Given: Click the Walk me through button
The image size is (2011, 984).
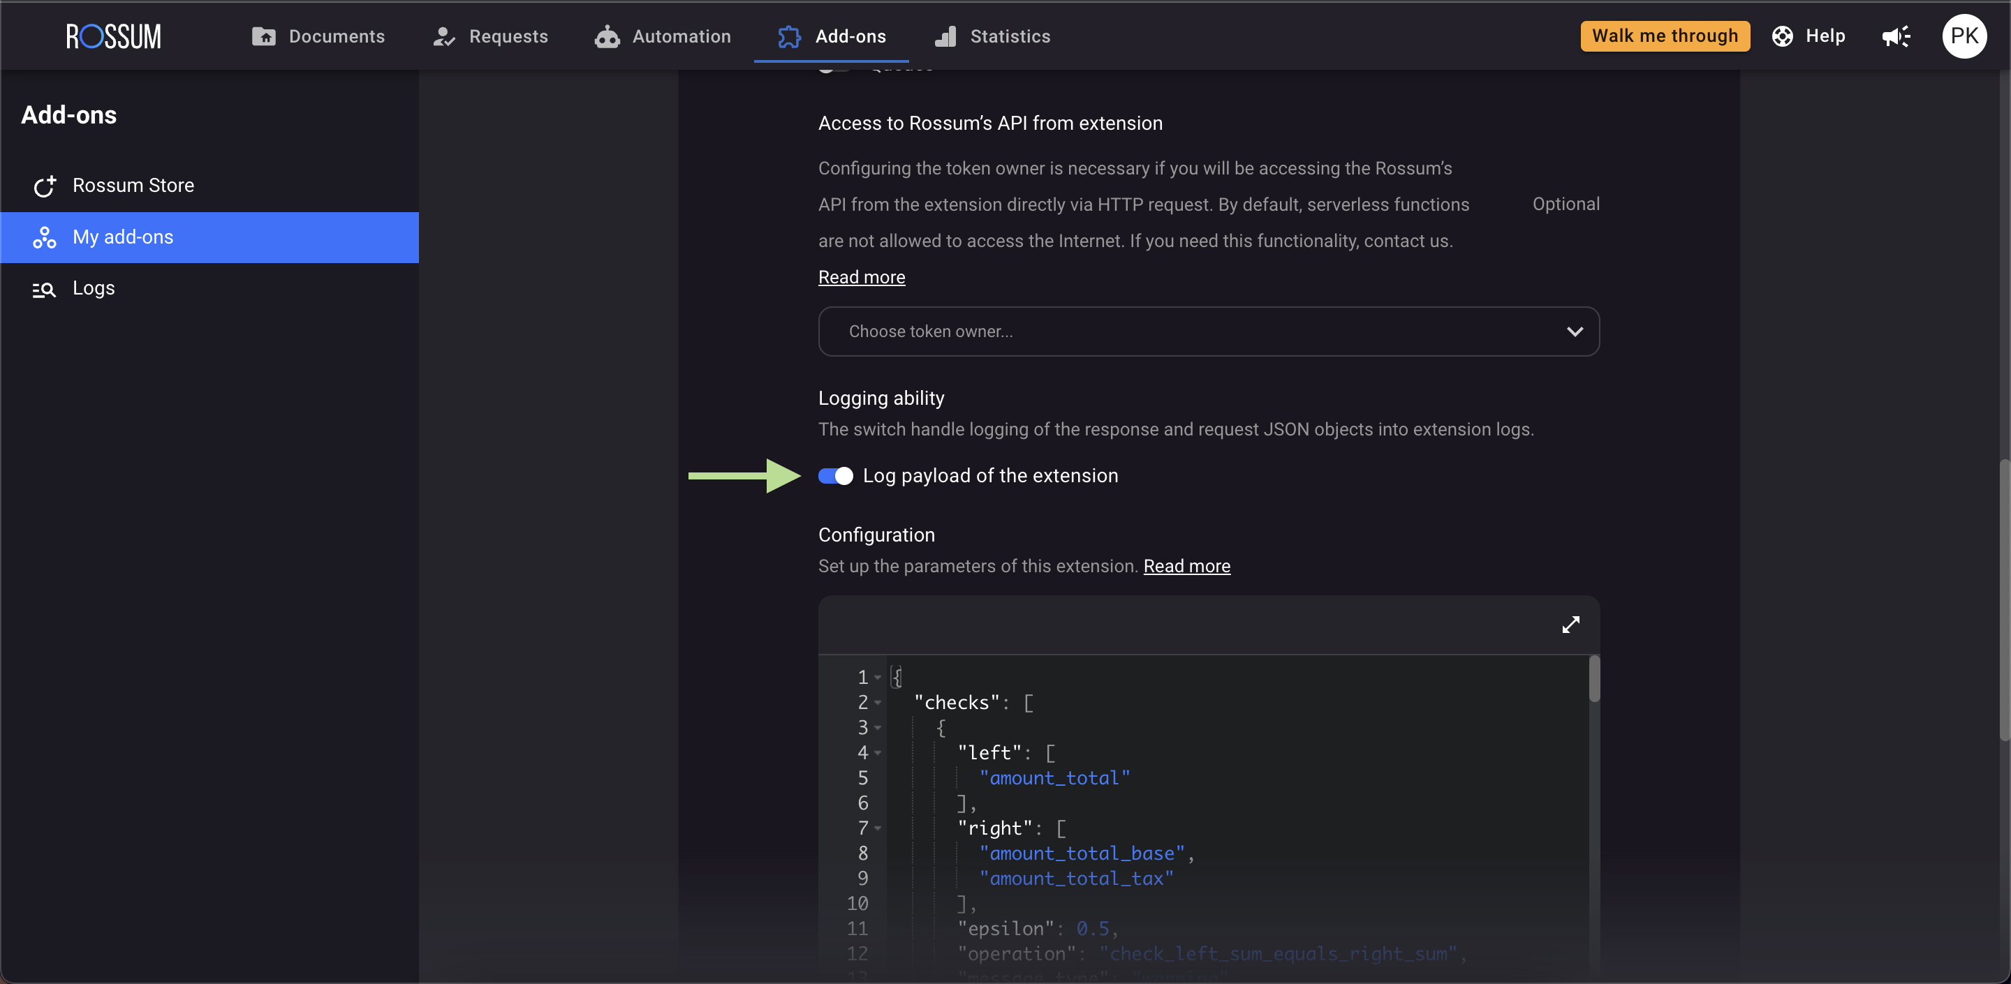Looking at the screenshot, I should point(1665,36).
